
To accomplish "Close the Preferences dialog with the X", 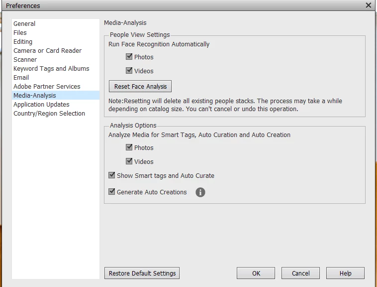I will [x=369, y=5].
